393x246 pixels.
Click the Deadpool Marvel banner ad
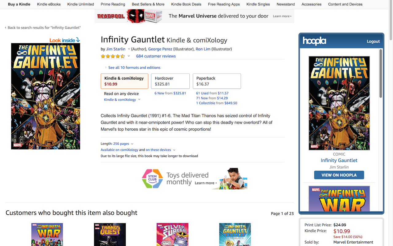[x=194, y=16]
